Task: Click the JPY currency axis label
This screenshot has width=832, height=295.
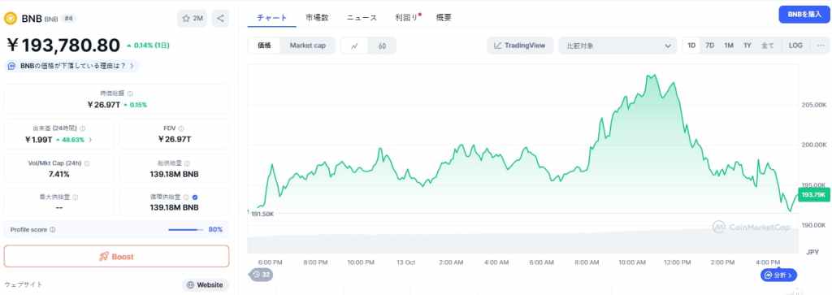Action: click(812, 251)
